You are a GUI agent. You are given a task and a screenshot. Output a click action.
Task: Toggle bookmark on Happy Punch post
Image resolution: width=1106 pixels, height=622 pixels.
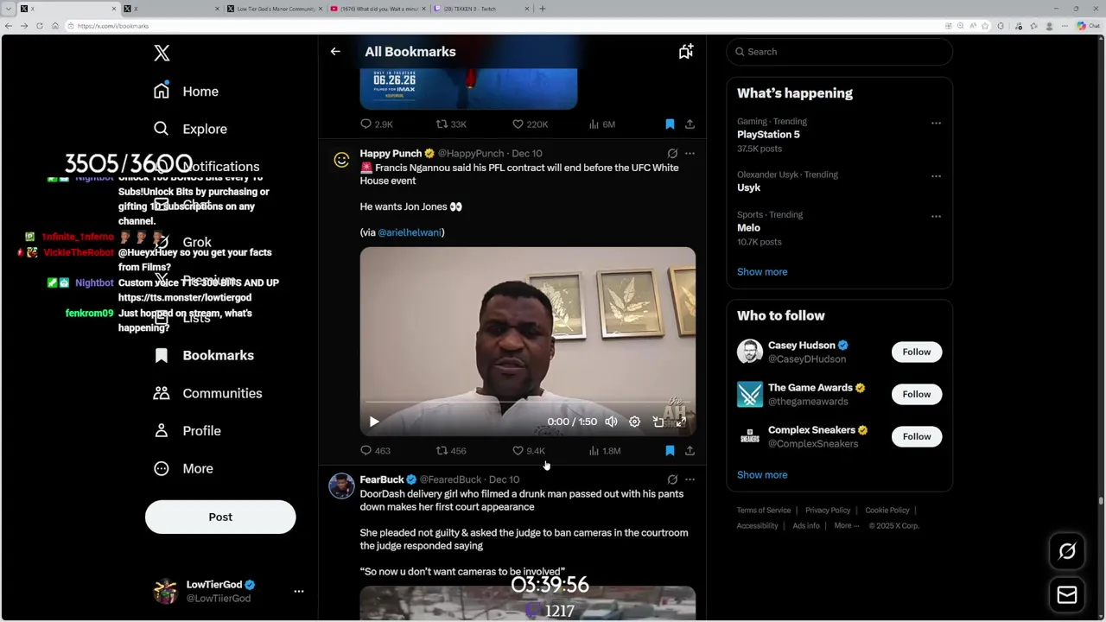[670, 451]
